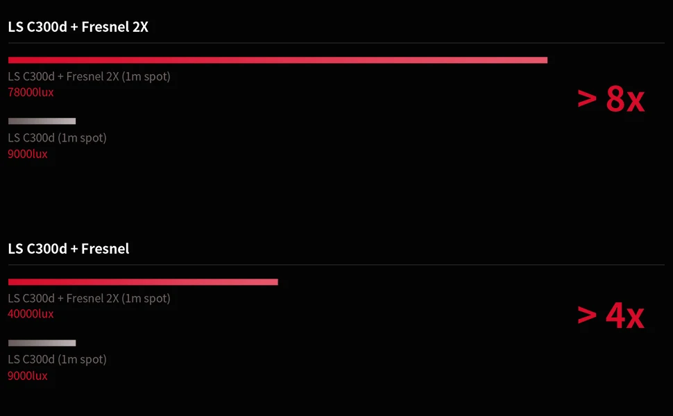Click the right end of the 78000lux bar
Viewport: 673px width, 416px height.
point(545,60)
